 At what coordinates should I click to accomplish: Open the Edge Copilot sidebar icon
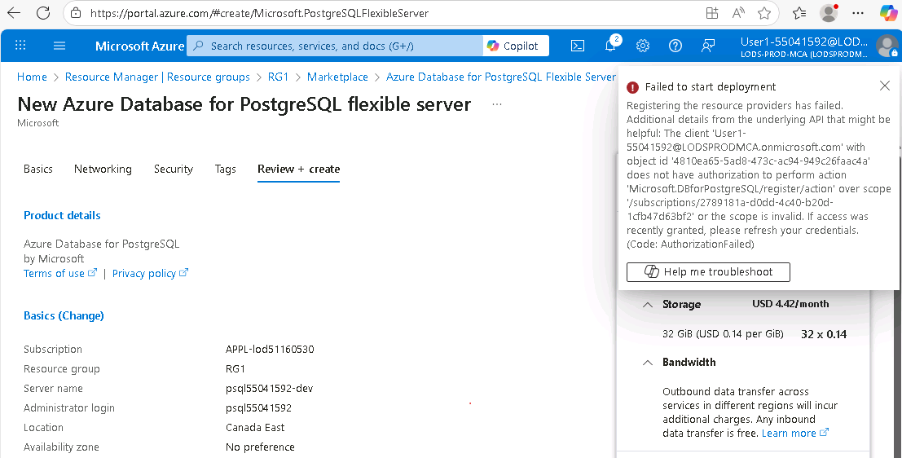[888, 13]
